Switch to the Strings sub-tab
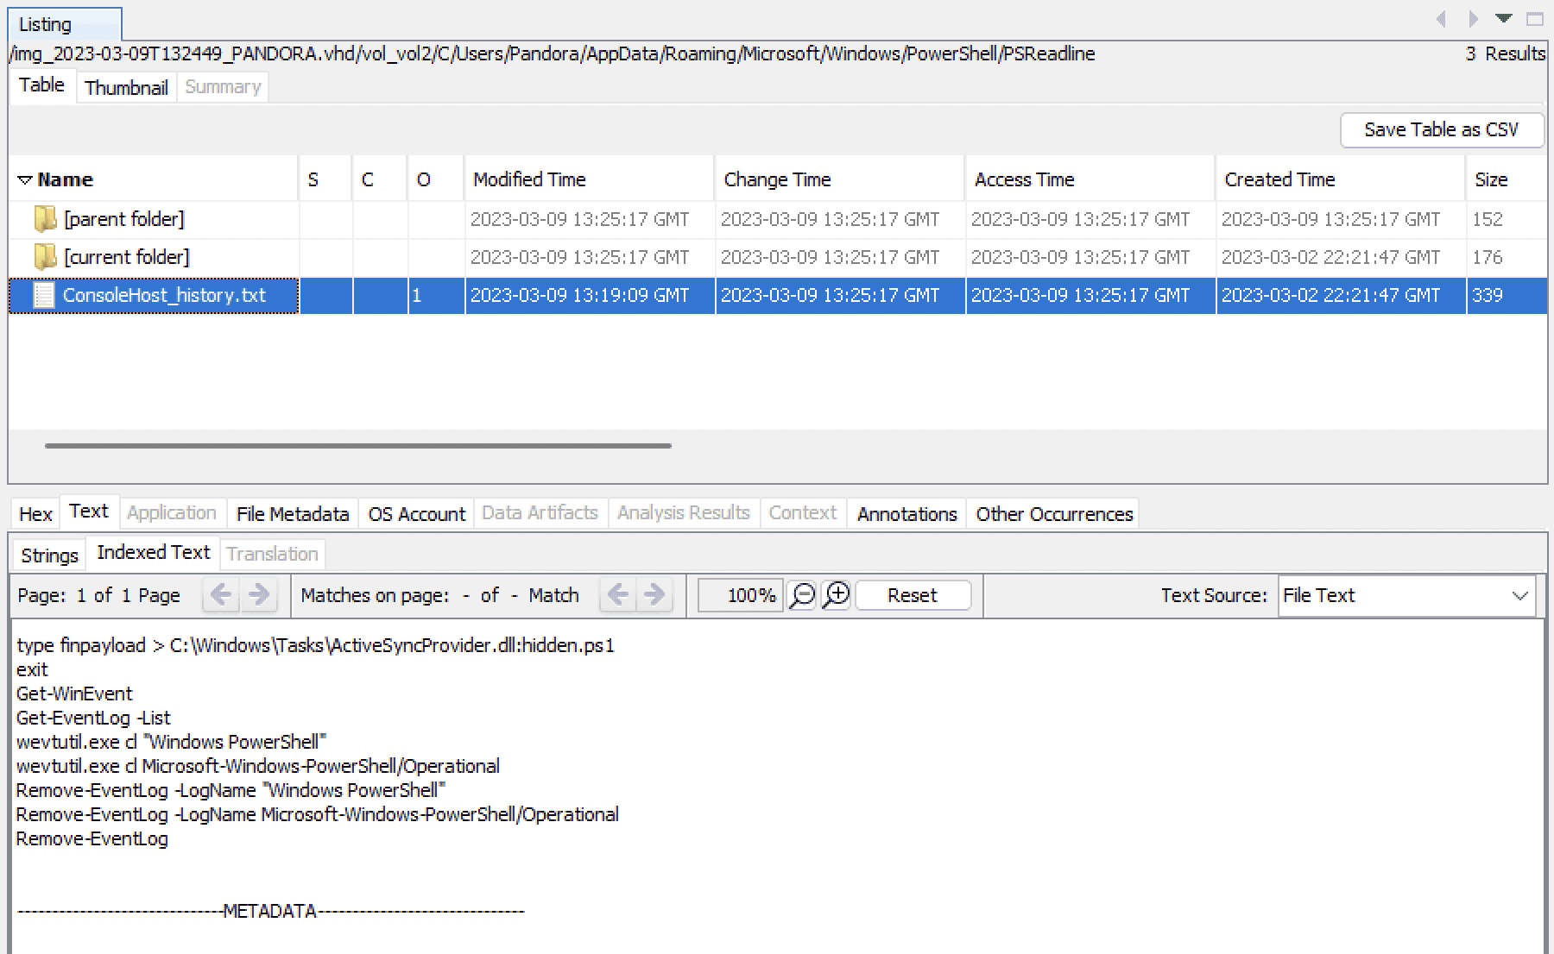Image resolution: width=1554 pixels, height=954 pixels. [49, 555]
